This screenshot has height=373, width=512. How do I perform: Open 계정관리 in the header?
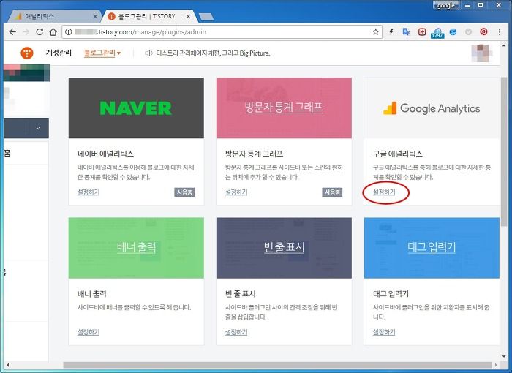[59, 53]
